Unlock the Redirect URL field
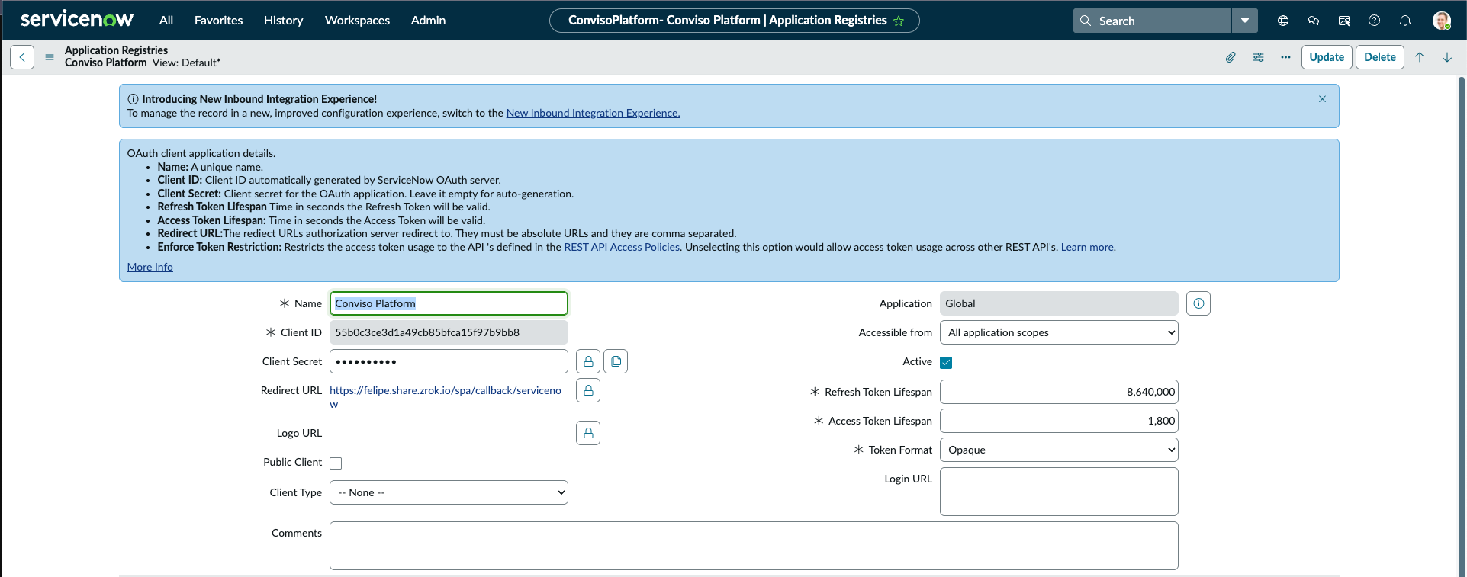Viewport: 1467px width, 577px height. [588, 390]
